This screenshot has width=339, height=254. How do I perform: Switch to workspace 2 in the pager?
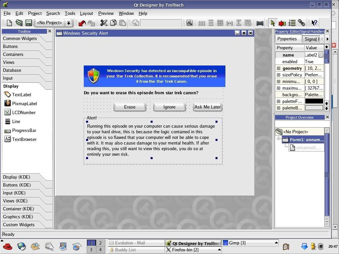tap(100, 243)
